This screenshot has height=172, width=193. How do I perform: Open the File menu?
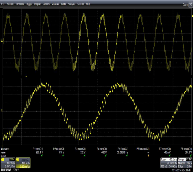(3, 4)
